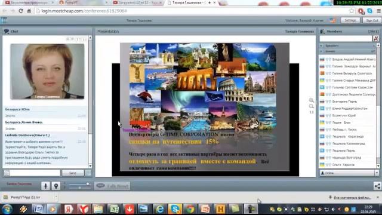Screen dimensions: 382x215
Task: Click the font size A icon in Members panel
Action: tap(375, 38)
